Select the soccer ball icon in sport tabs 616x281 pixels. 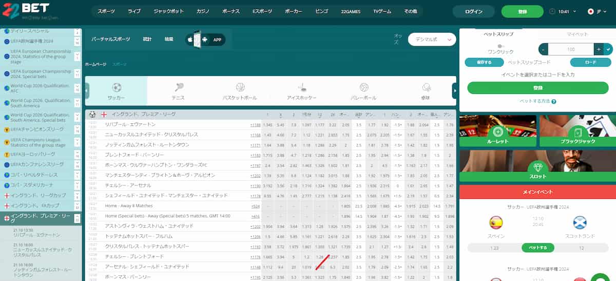[117, 87]
